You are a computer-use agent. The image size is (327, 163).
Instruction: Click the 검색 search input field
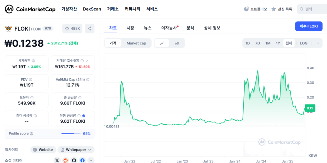pos(312,9)
